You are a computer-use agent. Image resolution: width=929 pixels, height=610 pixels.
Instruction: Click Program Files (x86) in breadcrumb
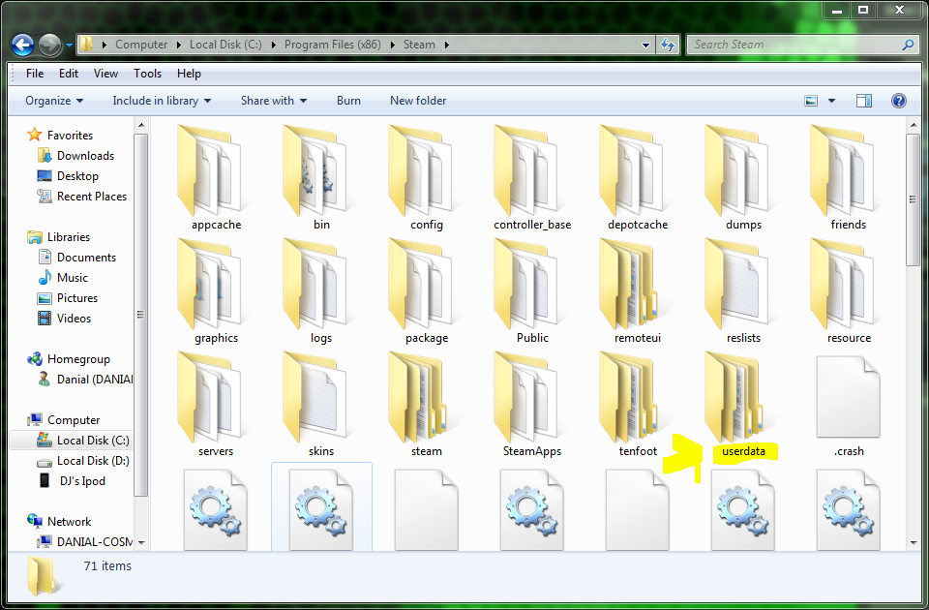point(332,45)
